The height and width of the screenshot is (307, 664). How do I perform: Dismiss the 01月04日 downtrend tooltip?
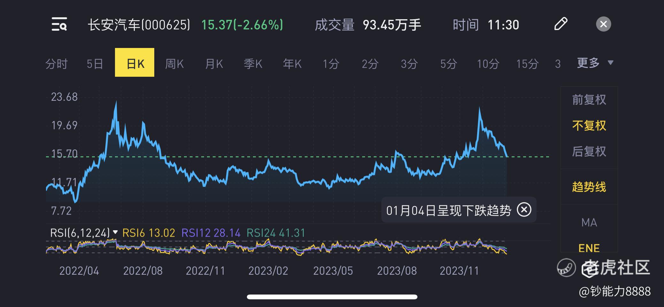[524, 210]
